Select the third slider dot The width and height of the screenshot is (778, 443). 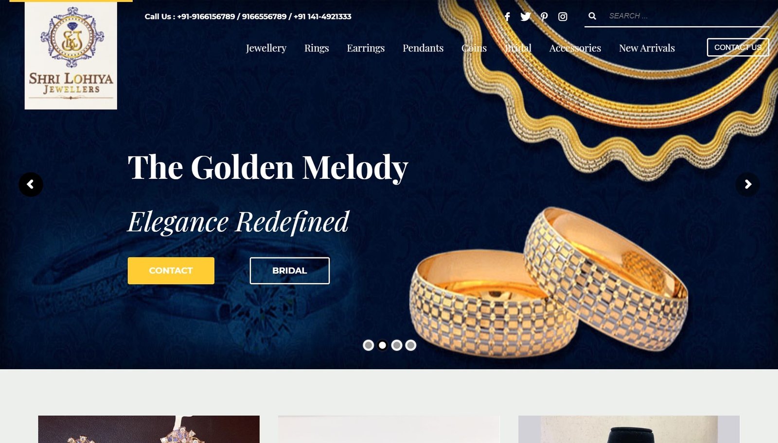(x=397, y=345)
